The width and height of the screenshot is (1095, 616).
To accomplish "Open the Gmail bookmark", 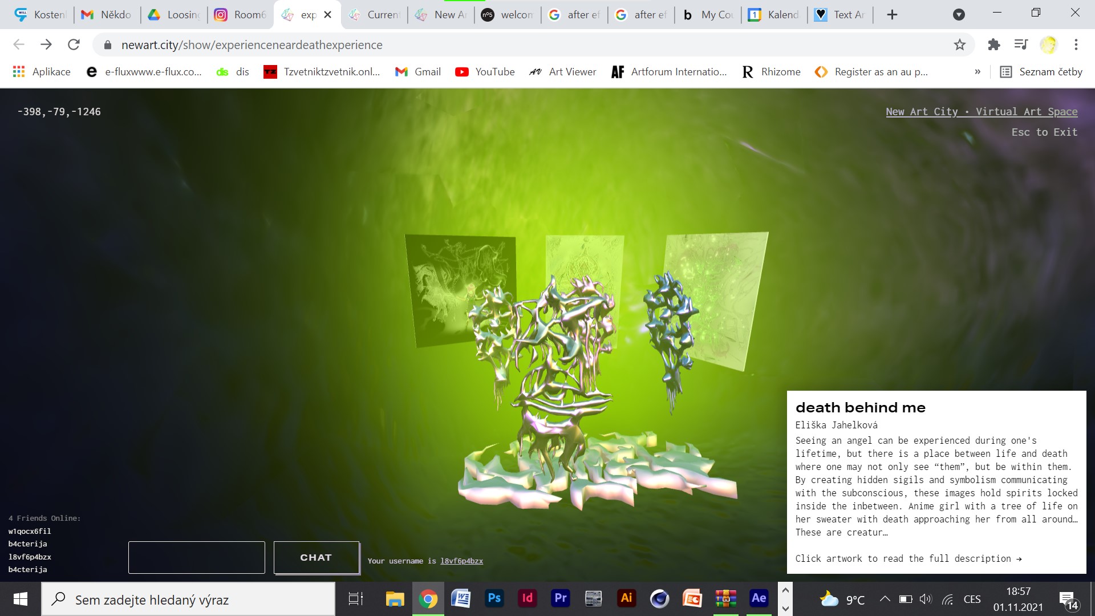I will click(418, 72).
